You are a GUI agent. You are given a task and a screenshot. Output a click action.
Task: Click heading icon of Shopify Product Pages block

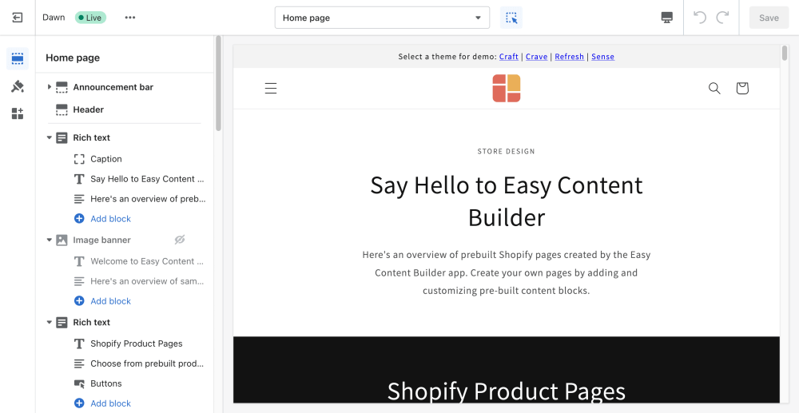click(x=79, y=344)
